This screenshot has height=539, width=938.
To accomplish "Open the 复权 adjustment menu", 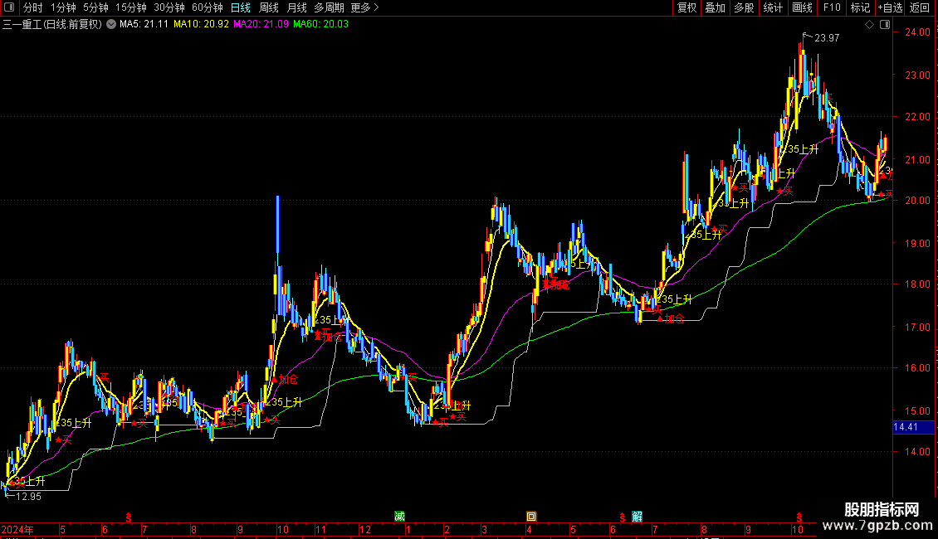I will [x=686, y=7].
